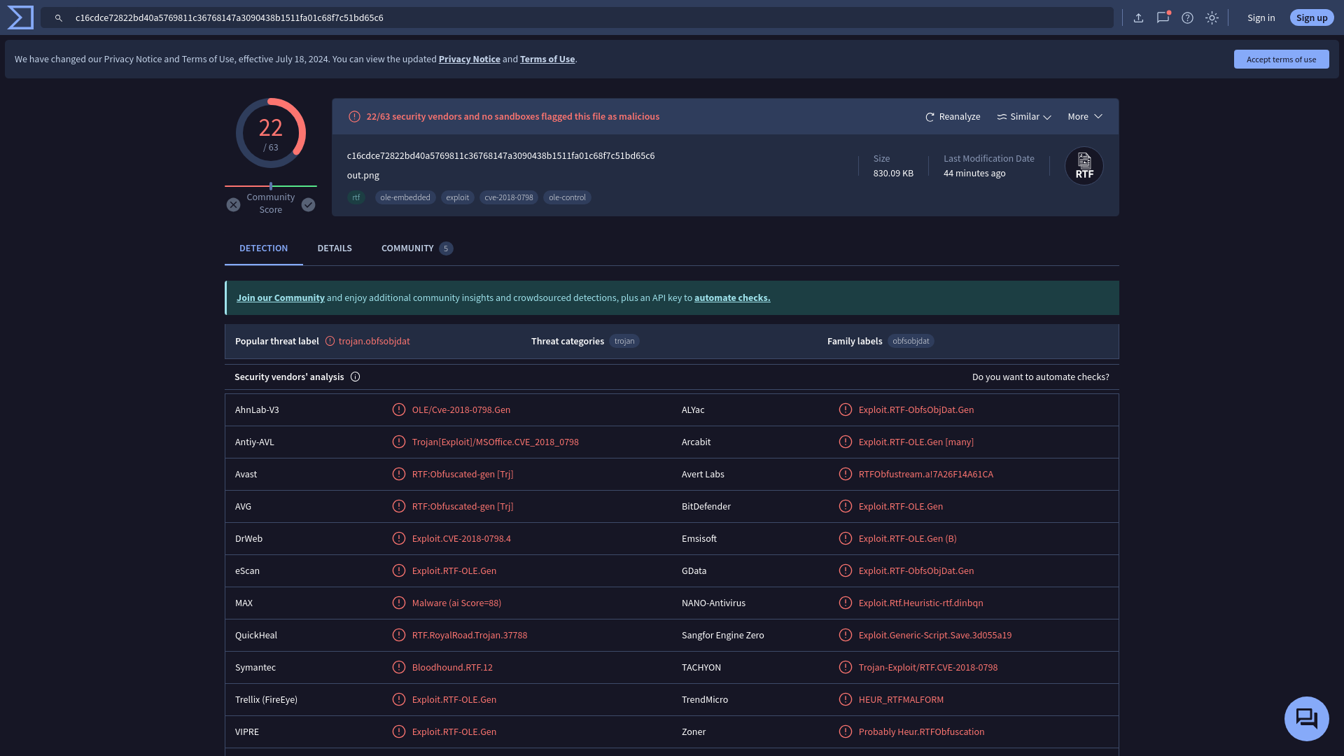Open the Terms of Use link
Screen dimensions: 1344x756
point(547,59)
